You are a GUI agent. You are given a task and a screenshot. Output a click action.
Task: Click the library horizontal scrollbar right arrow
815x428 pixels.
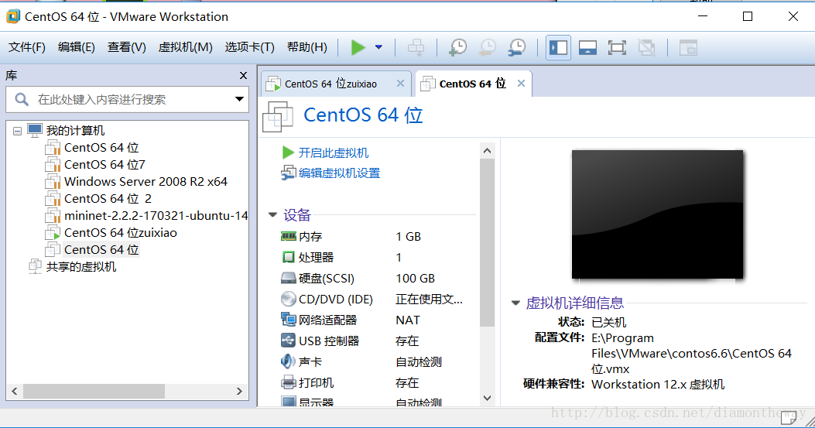239,391
